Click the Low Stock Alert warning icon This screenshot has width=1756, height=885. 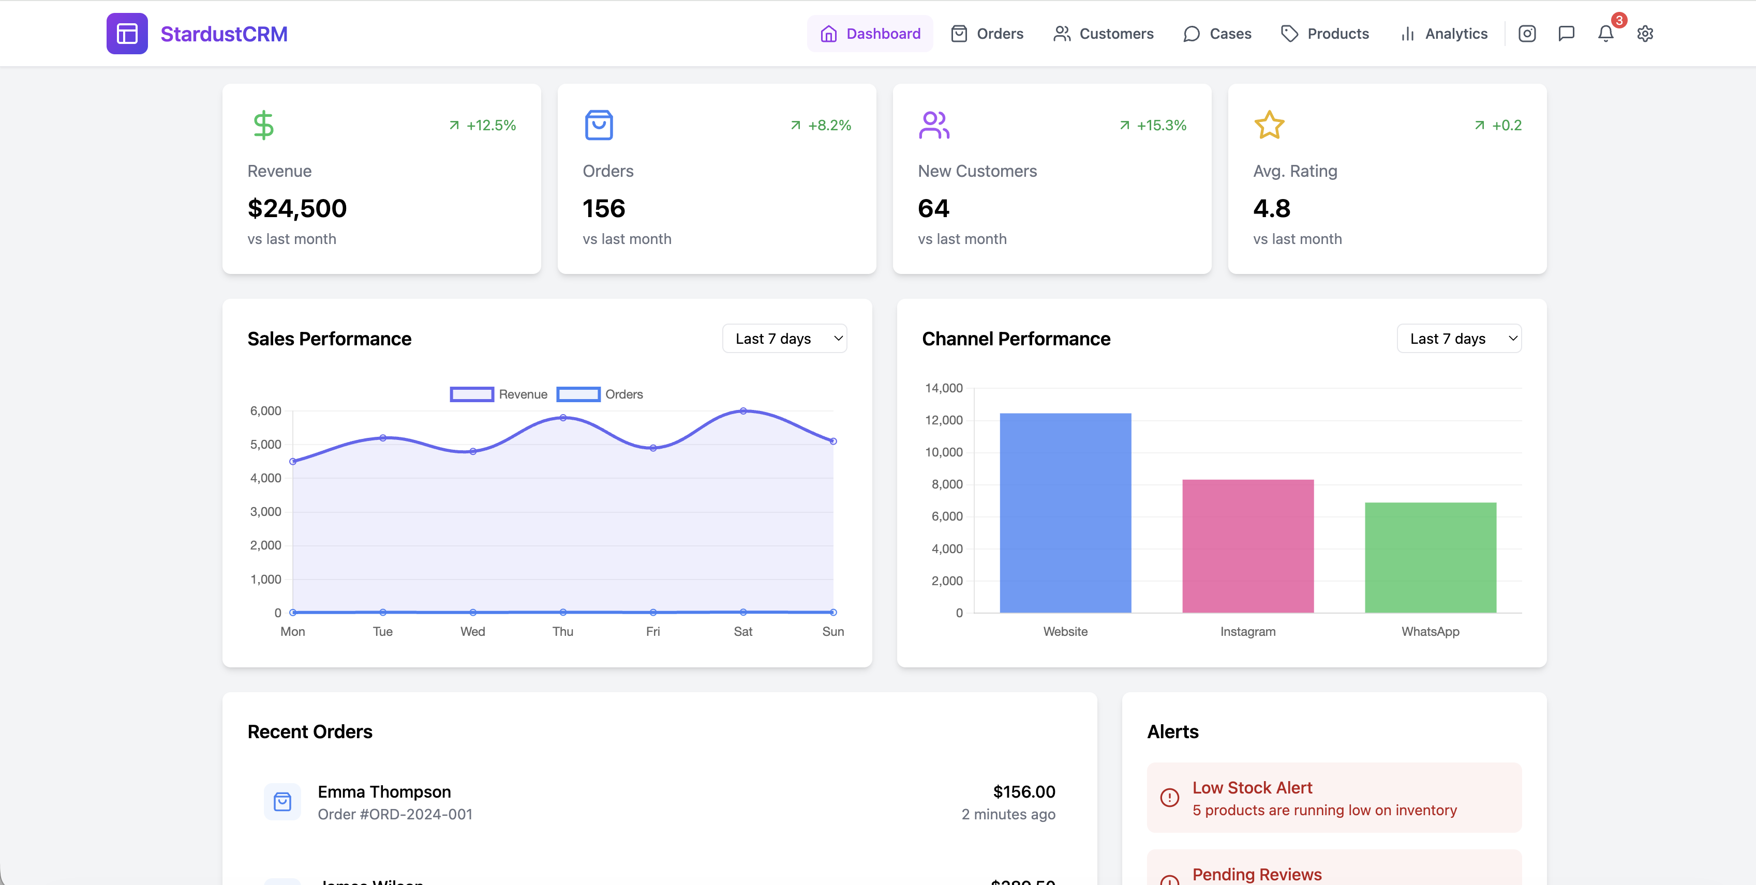[x=1170, y=798]
